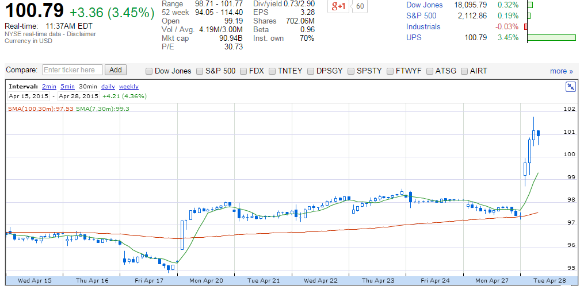Click the Fri Apr 17 timeline label
Image resolution: width=580 pixels, height=286 pixels.
[x=150, y=280]
